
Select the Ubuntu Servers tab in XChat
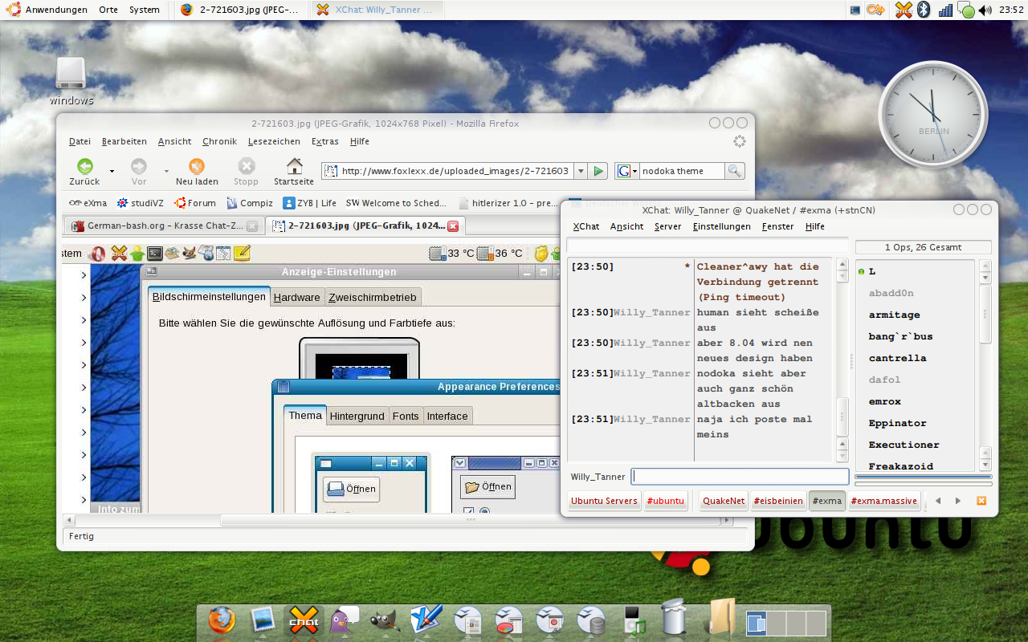pyautogui.click(x=604, y=501)
